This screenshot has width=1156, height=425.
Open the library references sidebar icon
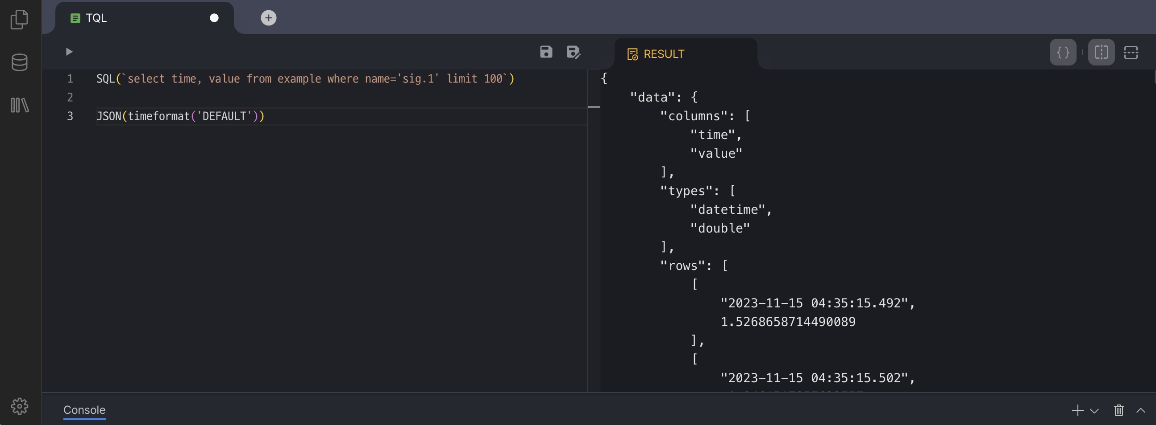click(19, 106)
